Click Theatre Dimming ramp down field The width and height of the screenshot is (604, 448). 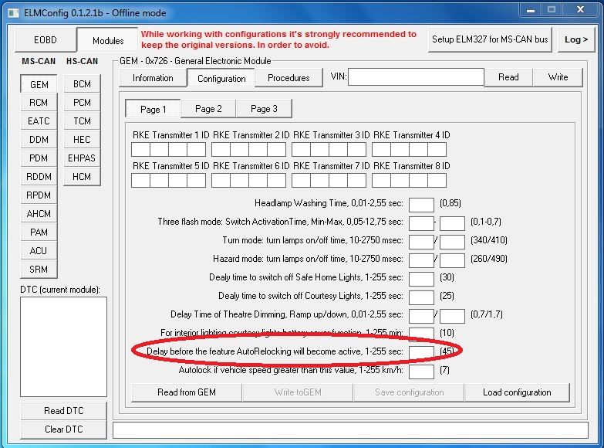[x=452, y=316]
